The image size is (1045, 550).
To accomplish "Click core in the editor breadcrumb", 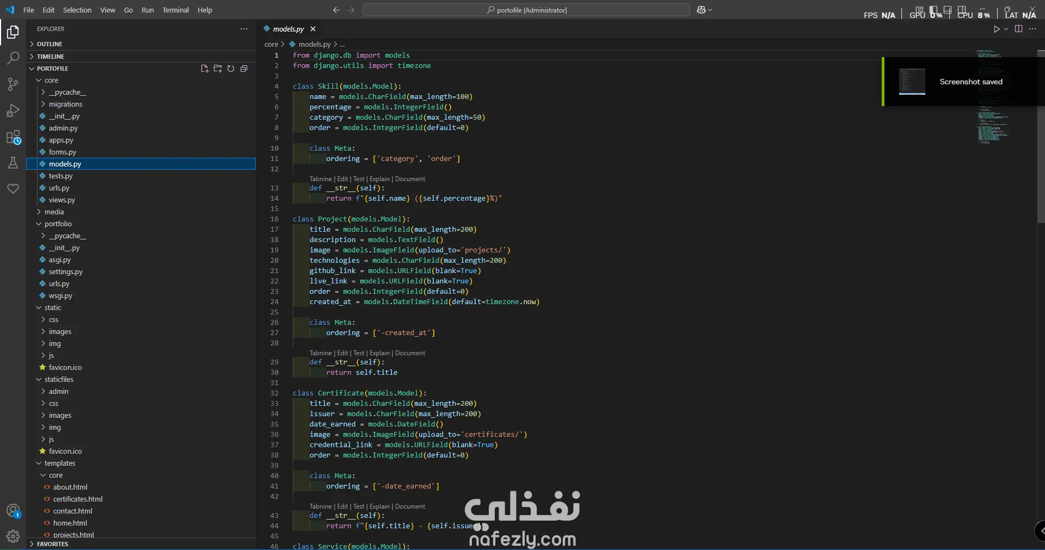I will click(x=271, y=45).
